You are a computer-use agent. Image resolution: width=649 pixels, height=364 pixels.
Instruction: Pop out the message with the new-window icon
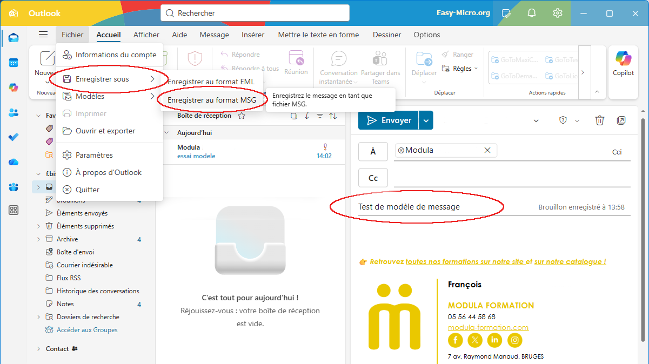pos(622,120)
